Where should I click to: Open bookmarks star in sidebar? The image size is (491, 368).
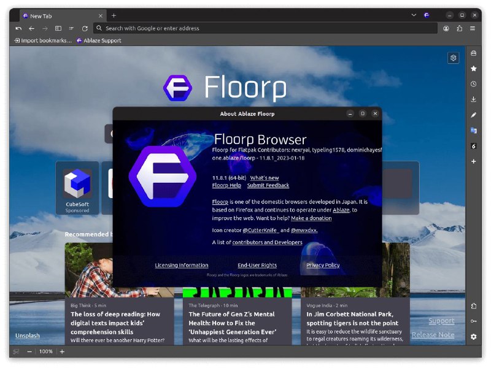pos(473,69)
